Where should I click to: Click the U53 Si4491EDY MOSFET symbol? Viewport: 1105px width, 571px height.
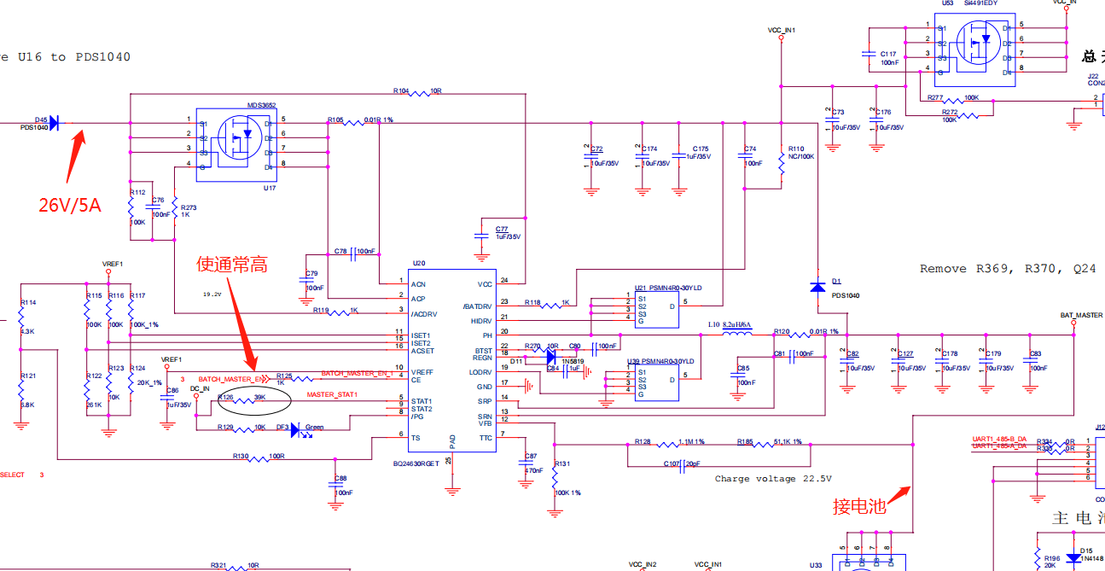point(974,49)
